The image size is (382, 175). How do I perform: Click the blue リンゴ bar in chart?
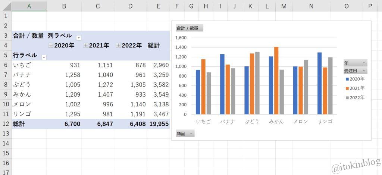(319, 83)
